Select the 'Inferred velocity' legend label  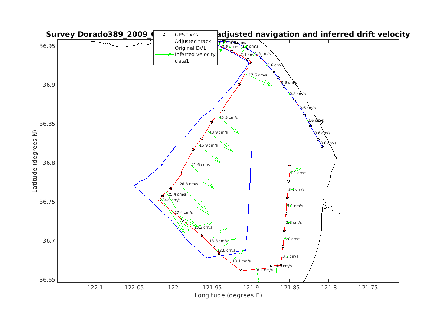[195, 54]
